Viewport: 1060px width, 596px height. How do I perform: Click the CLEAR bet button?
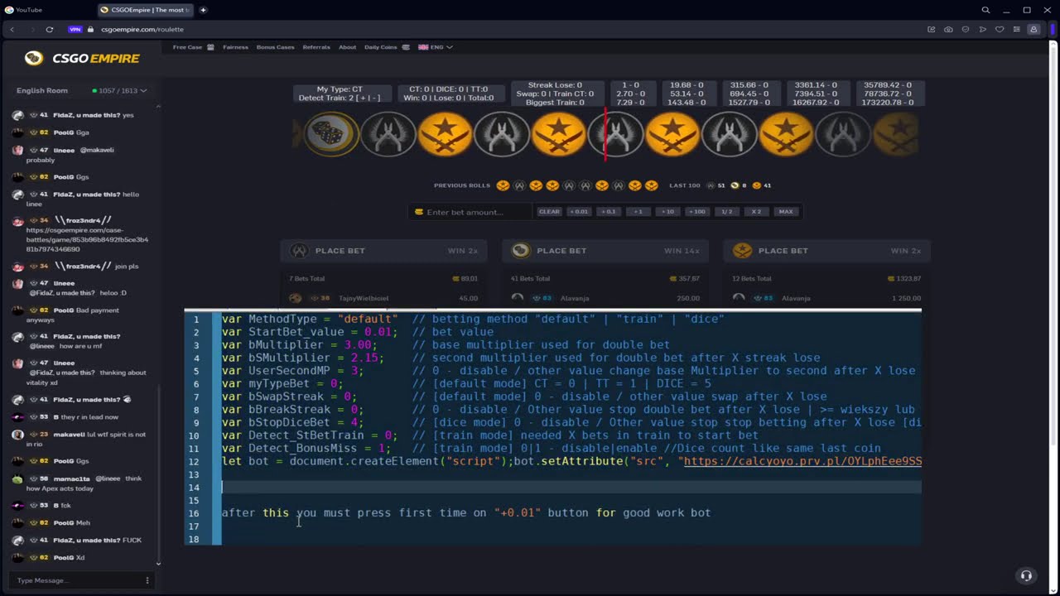click(549, 212)
